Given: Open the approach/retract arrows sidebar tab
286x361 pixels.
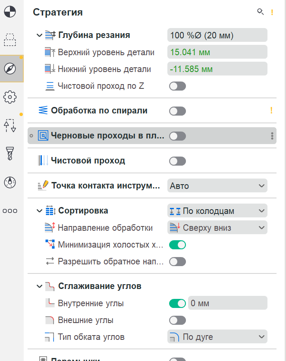Looking at the screenshot, I should (x=10, y=126).
